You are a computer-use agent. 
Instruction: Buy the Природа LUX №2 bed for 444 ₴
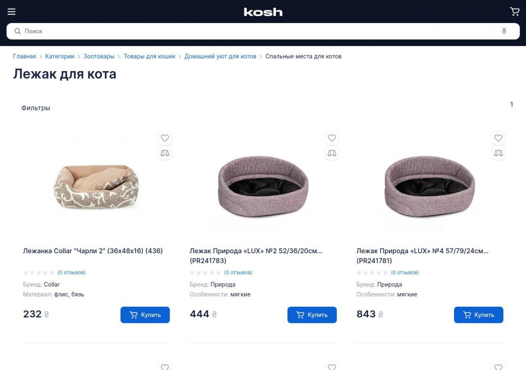pos(312,315)
